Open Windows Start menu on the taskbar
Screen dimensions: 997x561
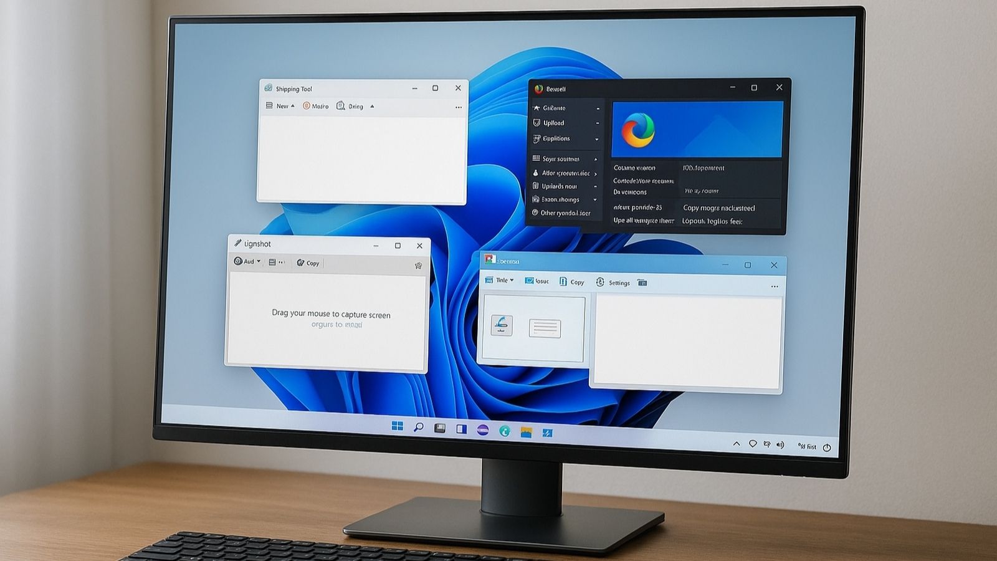(397, 426)
